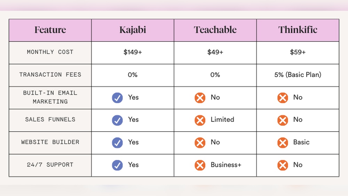Click Teachable's Business+ support text
Screen dimensions: 348x196
[226, 165]
